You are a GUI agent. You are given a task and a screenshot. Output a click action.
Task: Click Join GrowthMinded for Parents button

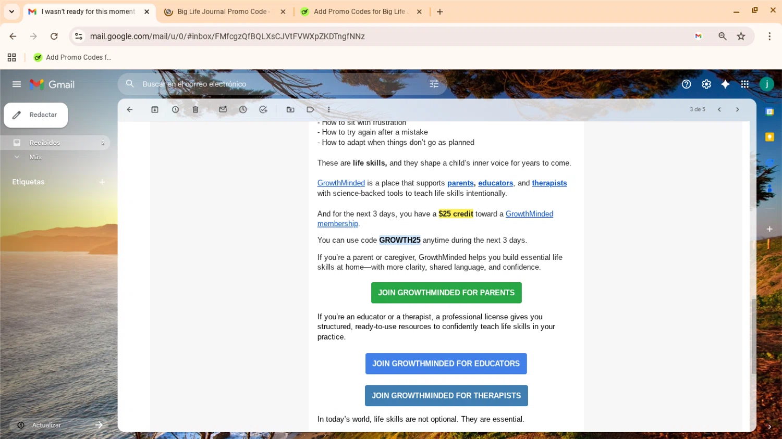point(446,293)
